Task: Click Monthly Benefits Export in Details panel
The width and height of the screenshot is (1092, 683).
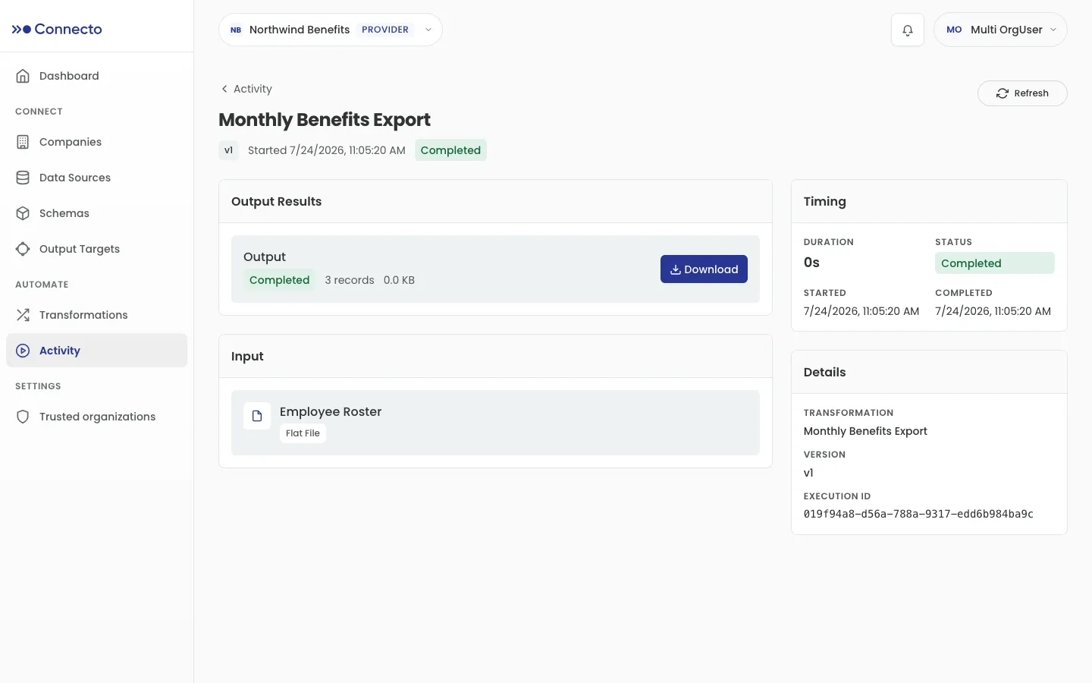Action: pos(865,431)
